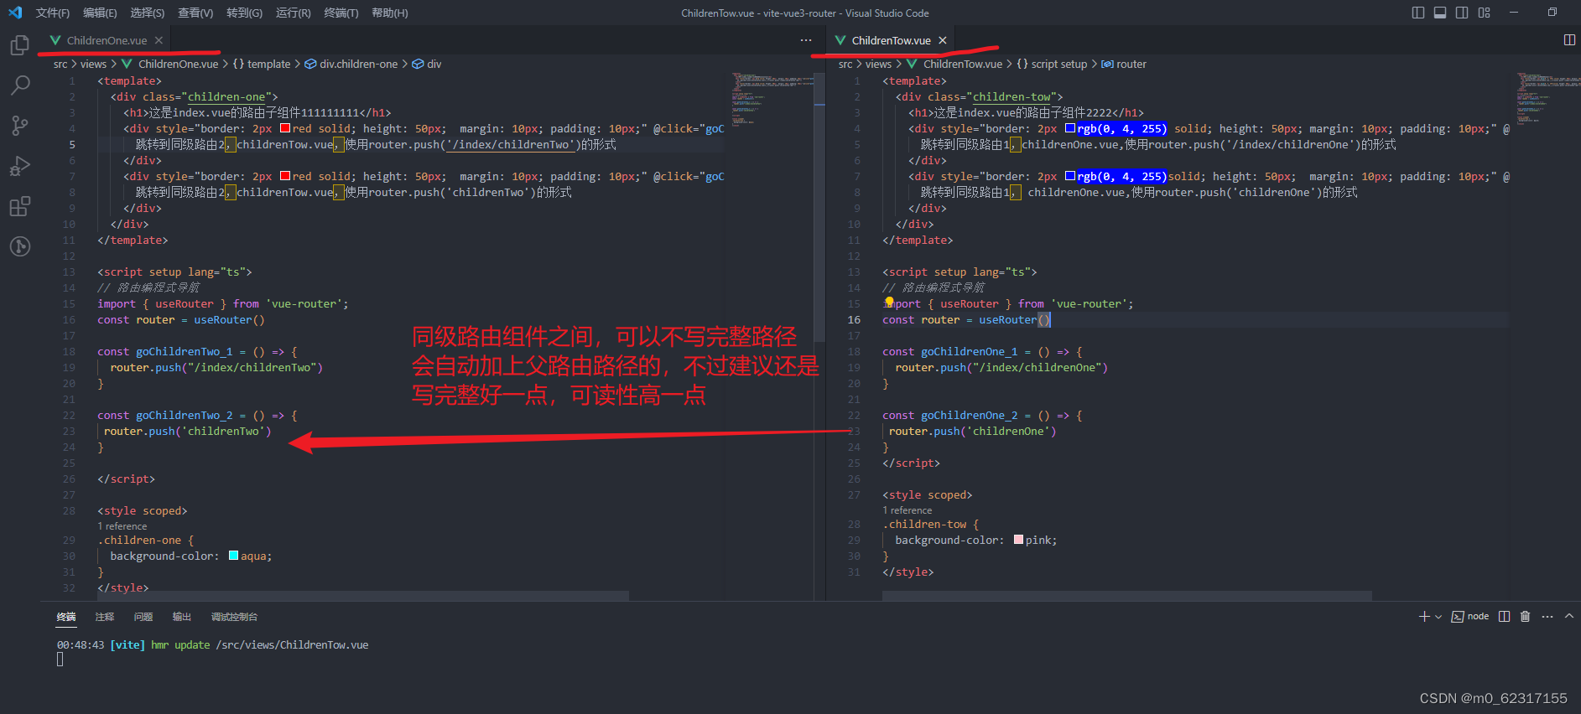Click horizontal scrollbar of left editor

[363, 596]
